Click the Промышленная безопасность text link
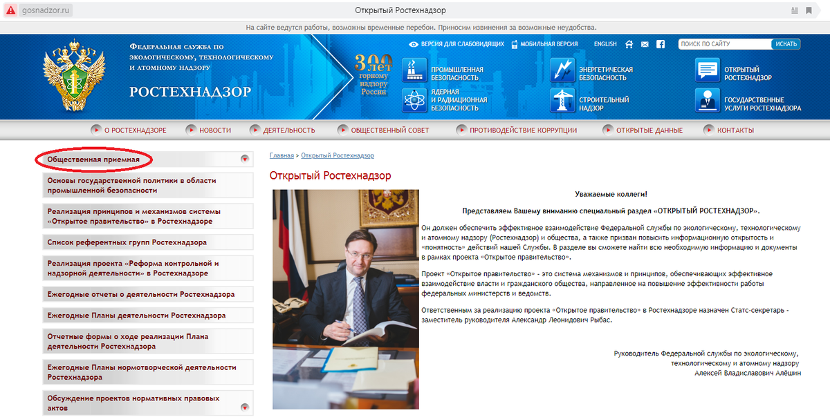 coord(457,74)
